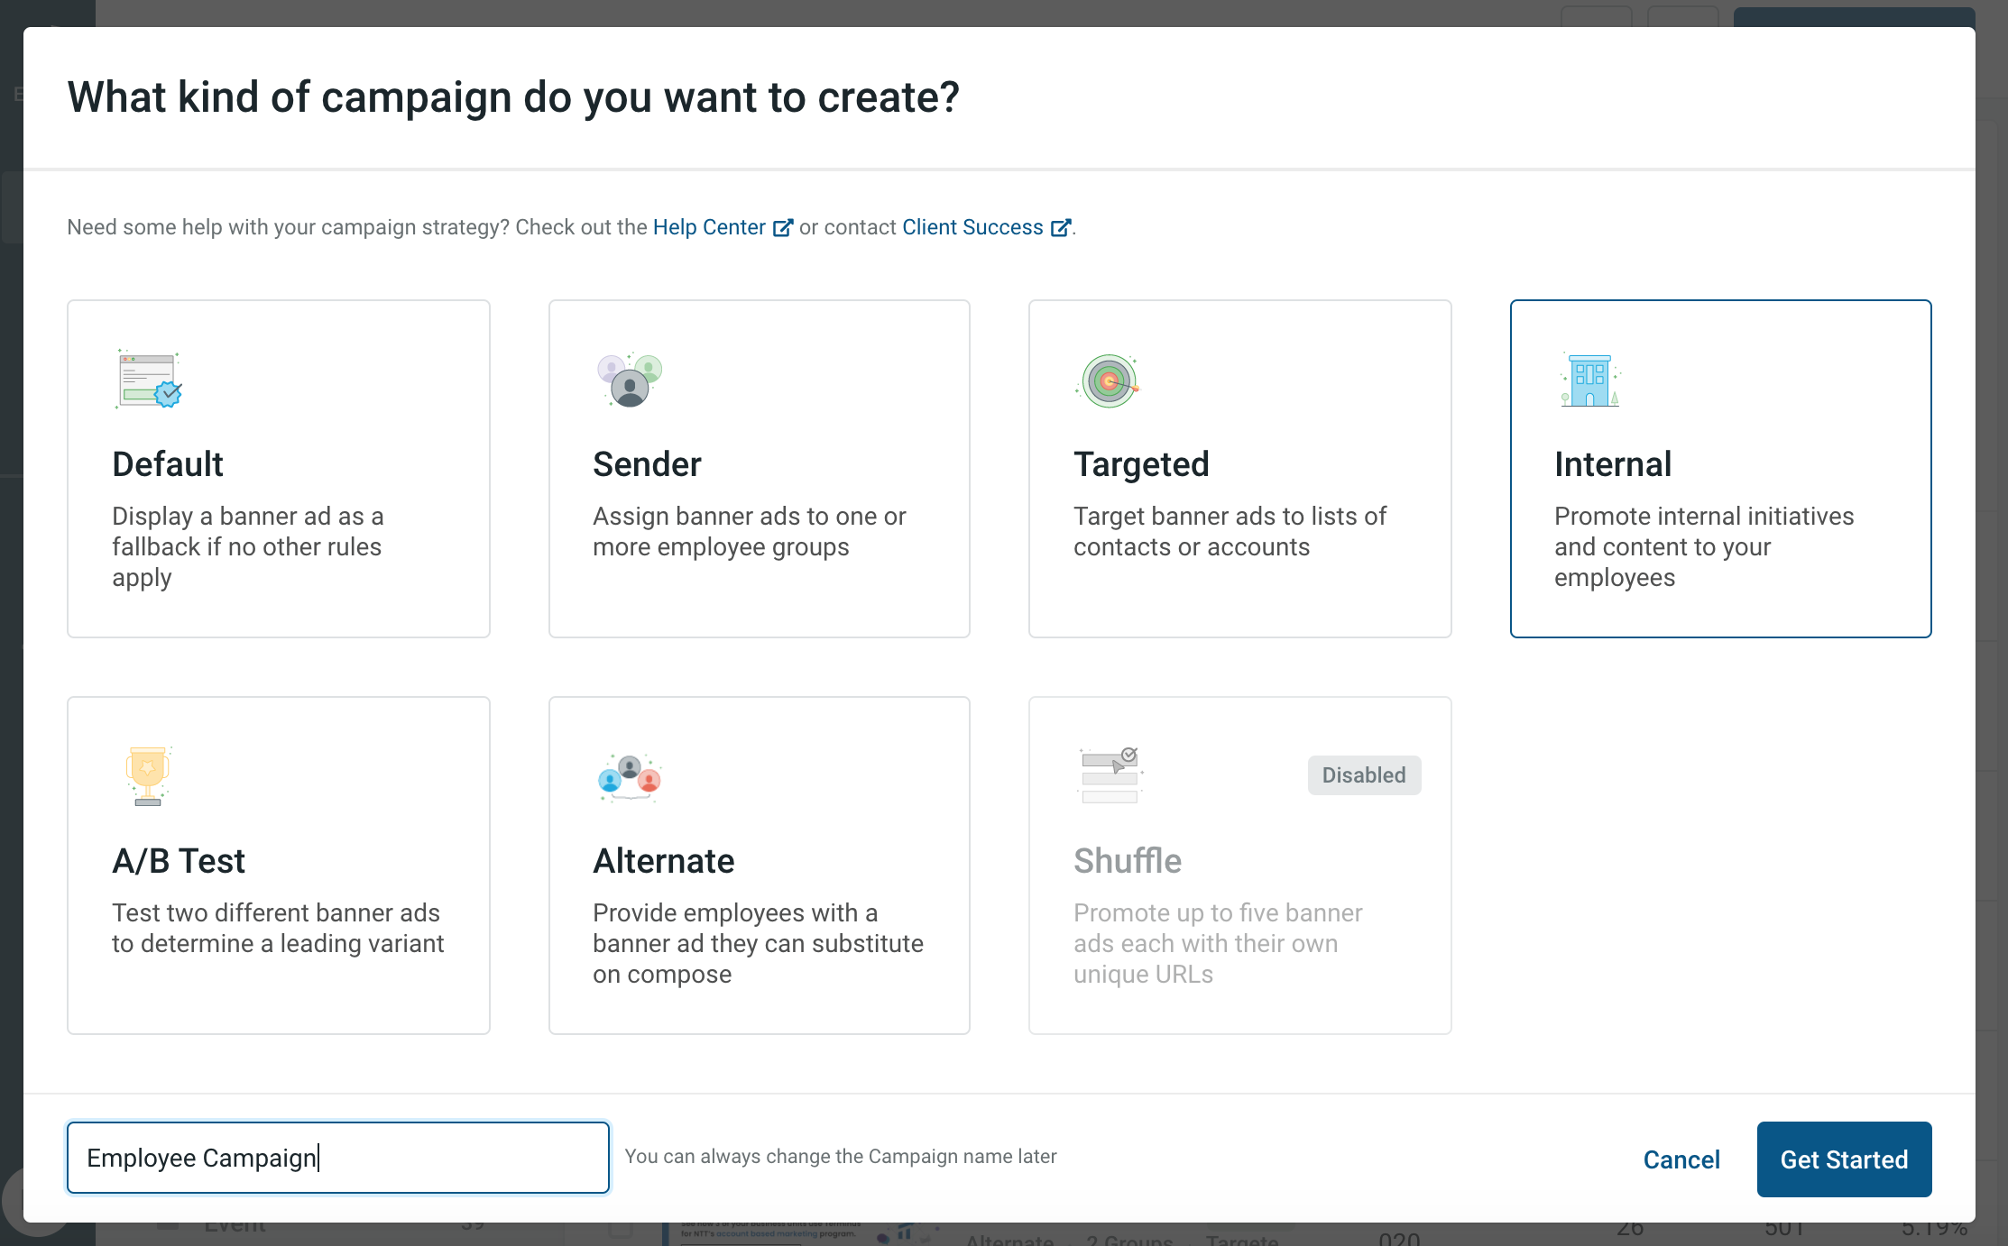Focus the Employee Campaign name field

(338, 1158)
